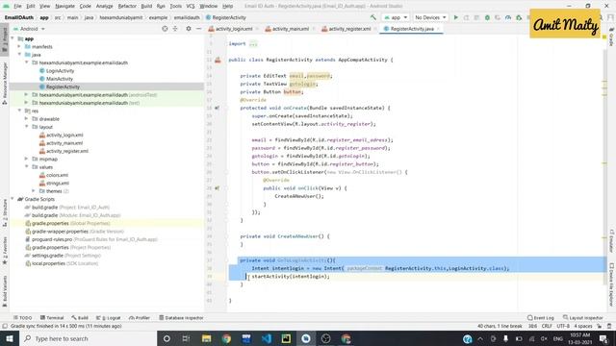Expand the themes folder

tap(34, 191)
